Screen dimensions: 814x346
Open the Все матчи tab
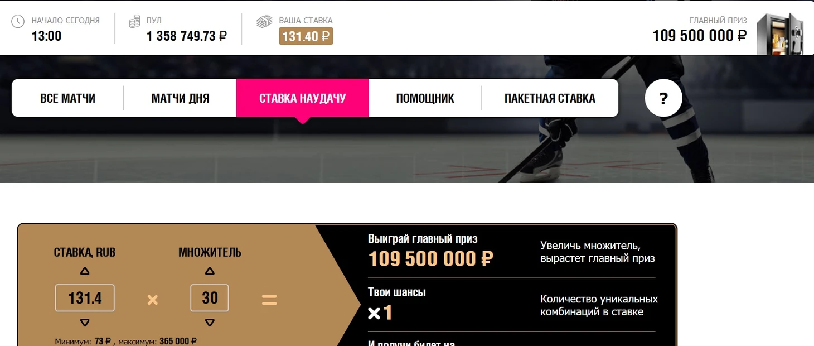tap(67, 98)
